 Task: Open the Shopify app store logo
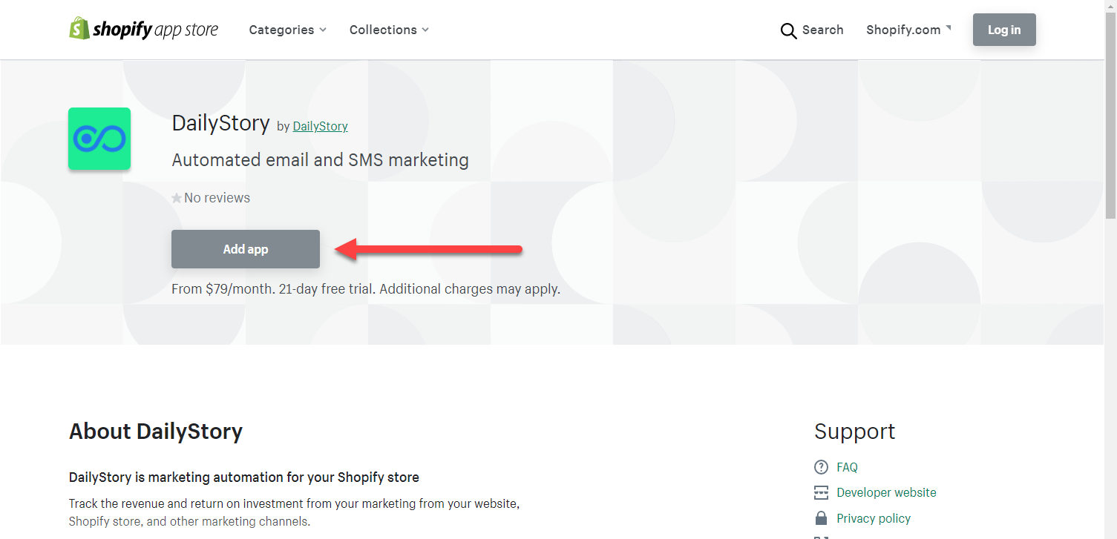(143, 30)
